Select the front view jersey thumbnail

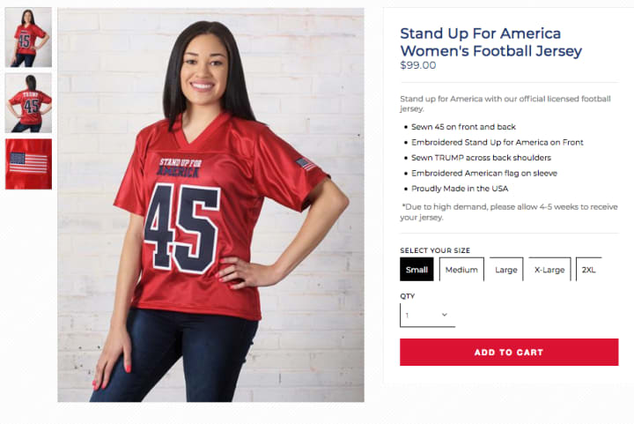pyautogui.click(x=28, y=37)
